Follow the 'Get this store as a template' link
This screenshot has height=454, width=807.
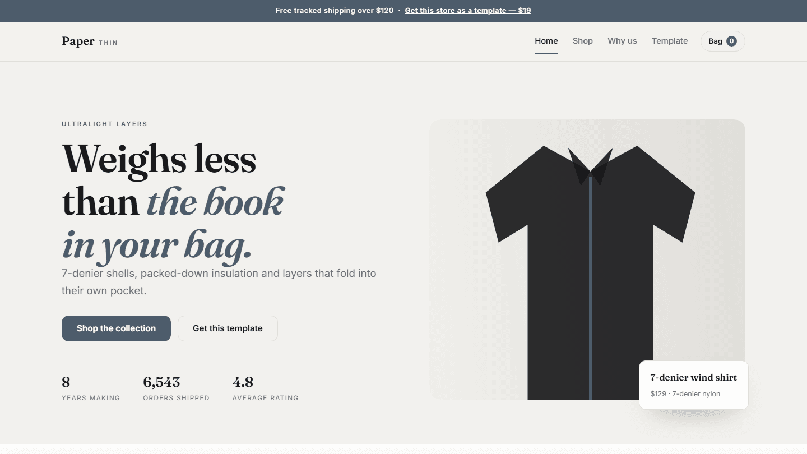(467, 11)
